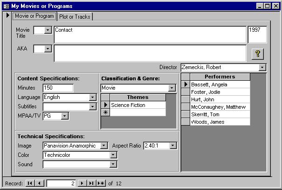Click the form icon in title bar
The image size is (282, 190).
pos(6,6)
